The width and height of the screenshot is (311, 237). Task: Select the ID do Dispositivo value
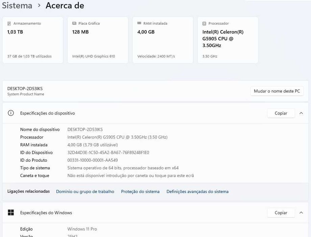pyautogui.click(x=108, y=153)
